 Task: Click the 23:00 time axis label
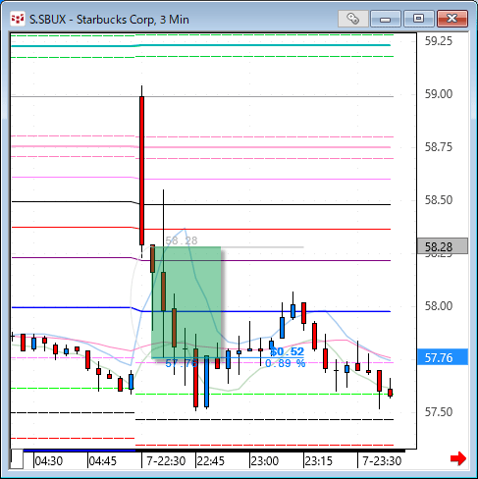(265, 461)
